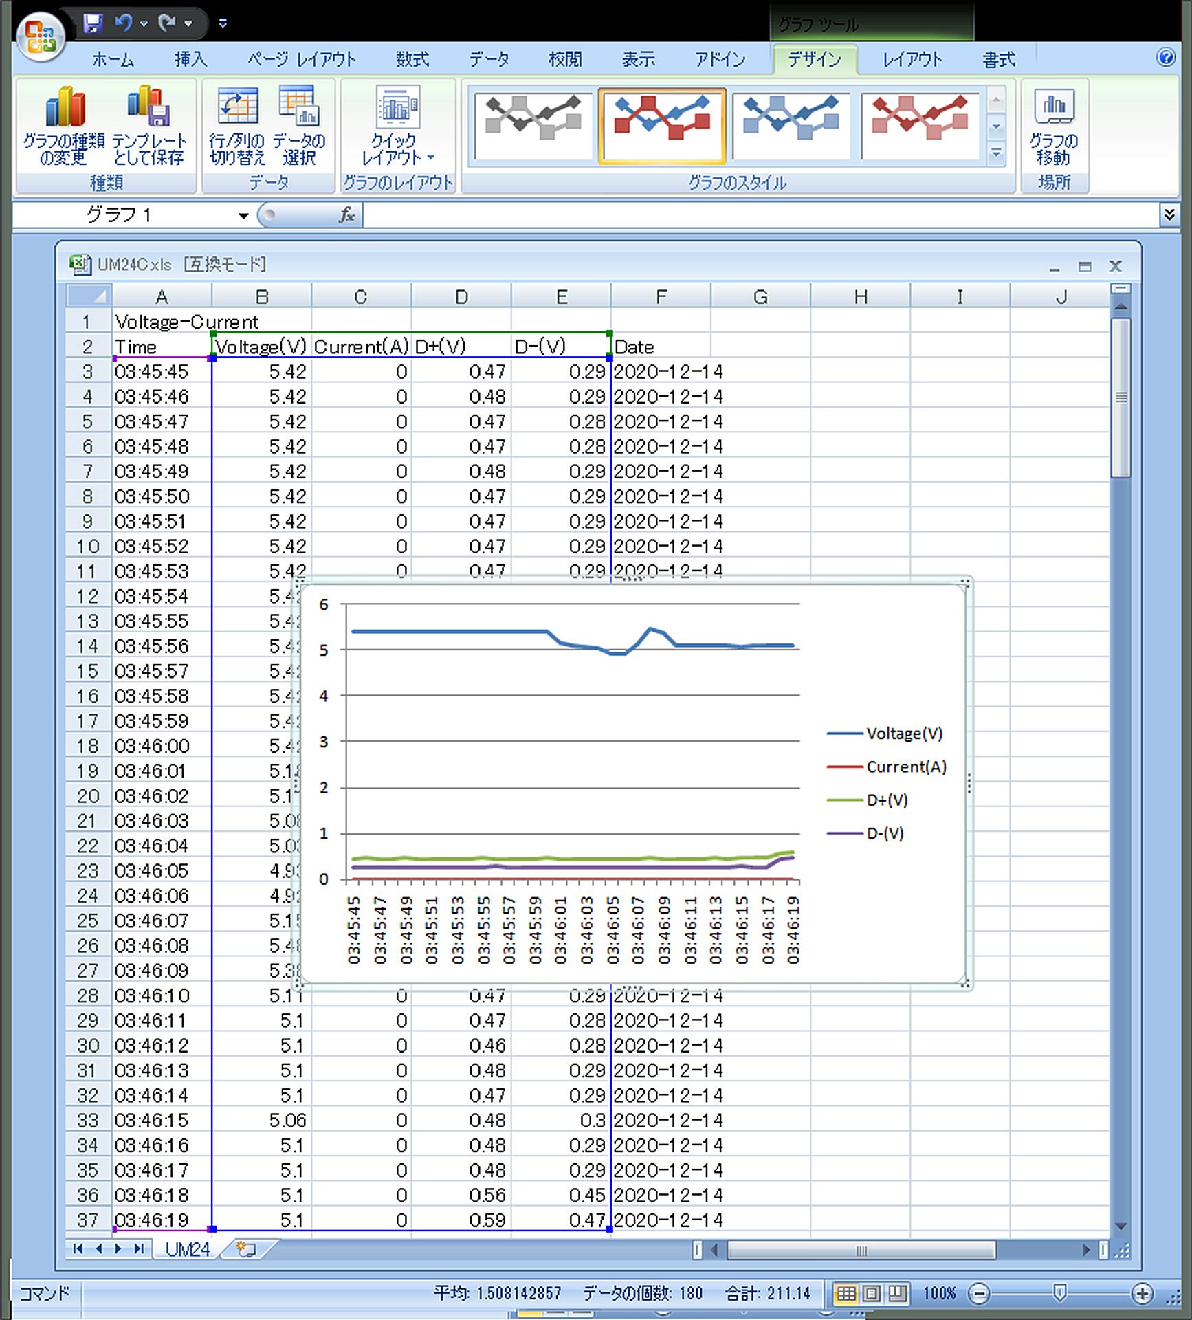Click the D+(V) legend entry
Image resolution: width=1192 pixels, height=1320 pixels.
868,800
